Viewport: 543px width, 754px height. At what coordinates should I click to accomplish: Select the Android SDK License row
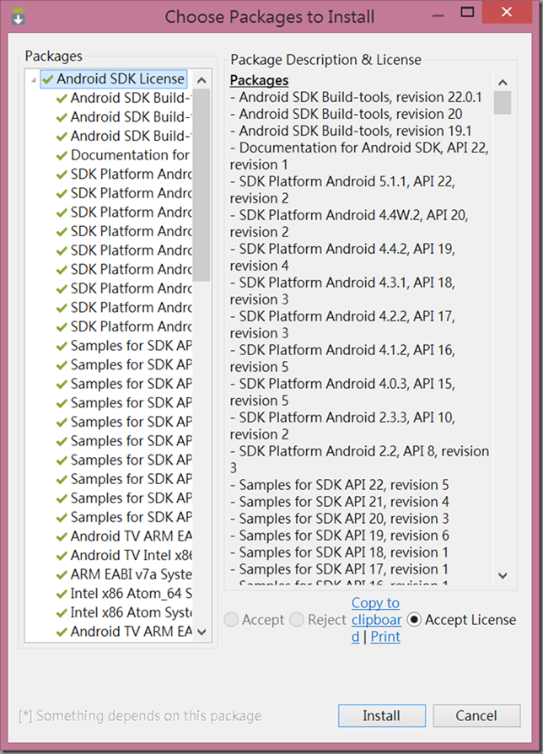(113, 79)
